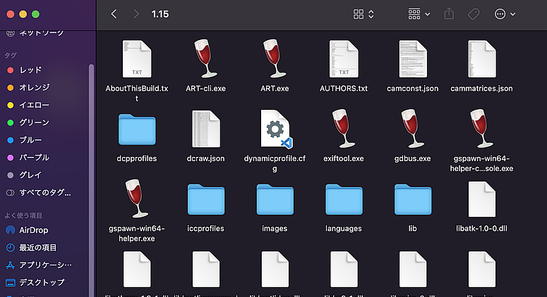Click the libatk-1.0-0.dll file name

(x=482, y=229)
